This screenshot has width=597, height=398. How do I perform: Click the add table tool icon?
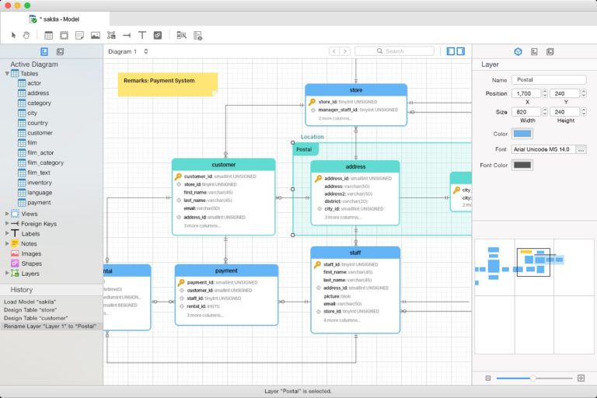(x=48, y=35)
